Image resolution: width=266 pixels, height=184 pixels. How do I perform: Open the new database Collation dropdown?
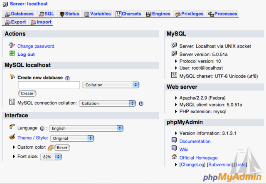(111, 85)
